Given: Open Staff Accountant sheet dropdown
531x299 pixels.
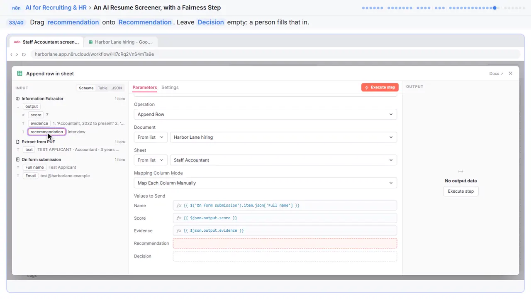Looking at the screenshot, I should click(283, 160).
